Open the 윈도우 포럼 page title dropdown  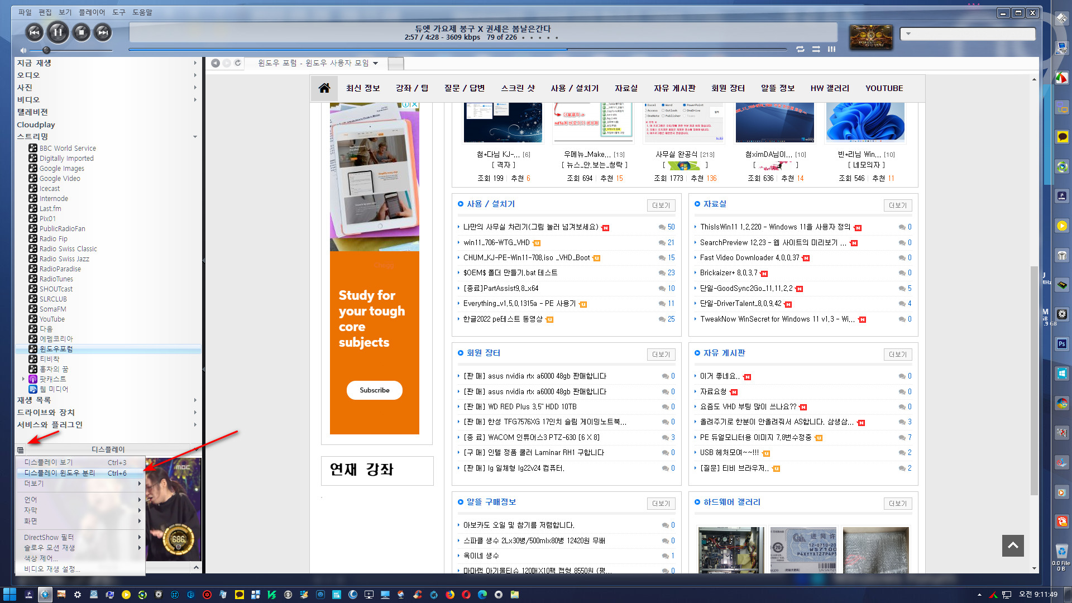tap(375, 63)
